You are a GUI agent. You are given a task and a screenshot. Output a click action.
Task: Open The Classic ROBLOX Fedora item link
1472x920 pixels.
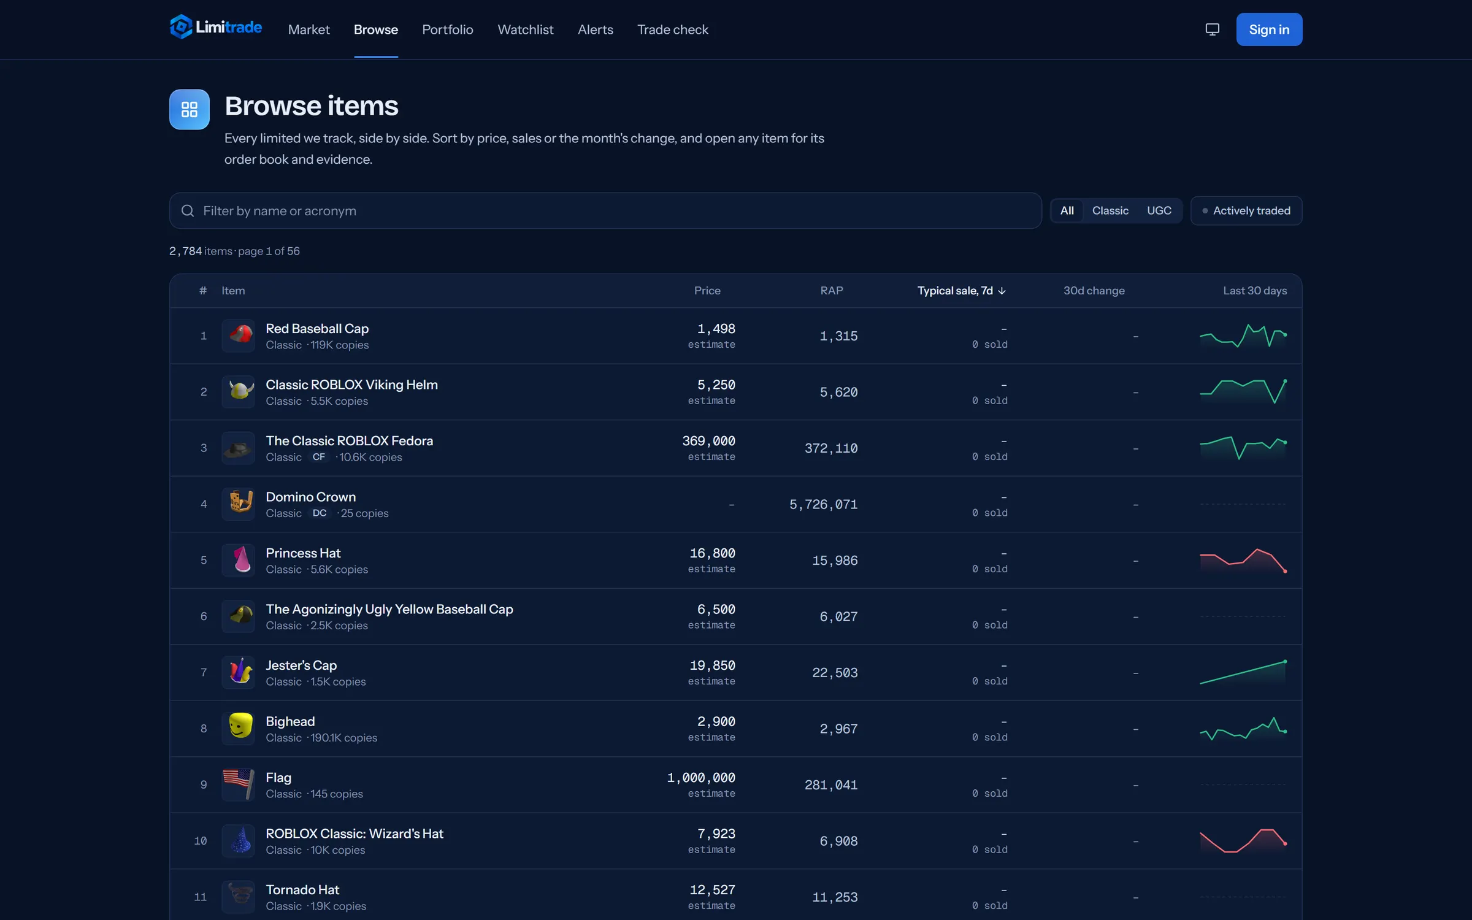349,441
